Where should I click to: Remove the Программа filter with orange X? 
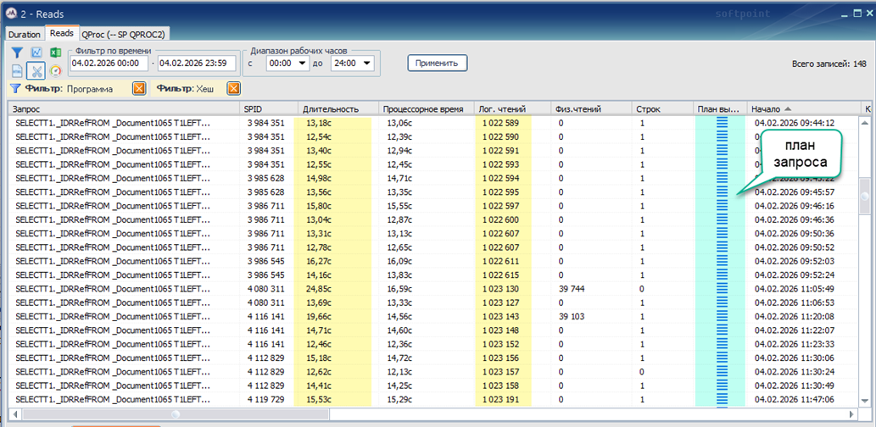tap(139, 88)
